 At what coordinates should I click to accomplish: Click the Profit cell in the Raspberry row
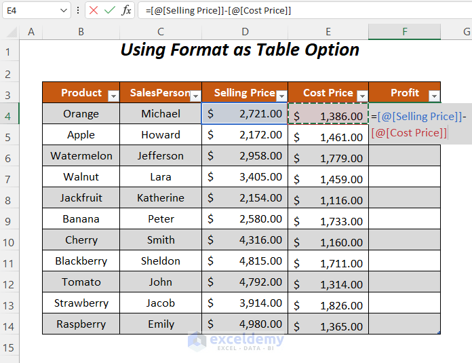405,324
